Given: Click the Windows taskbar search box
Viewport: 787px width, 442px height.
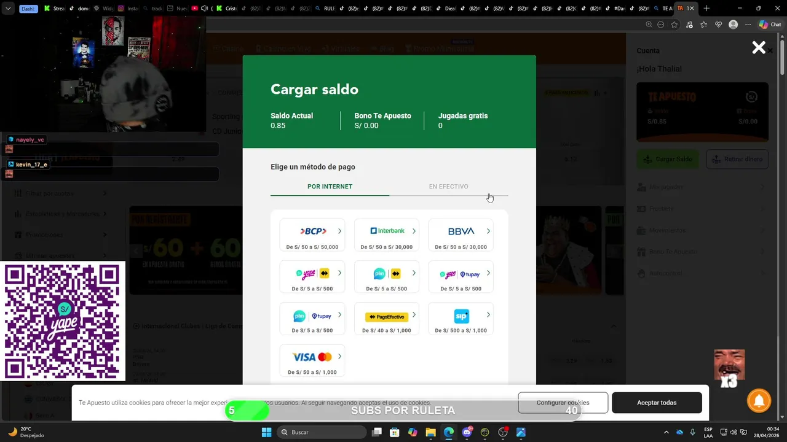Looking at the screenshot, I should 320,432.
